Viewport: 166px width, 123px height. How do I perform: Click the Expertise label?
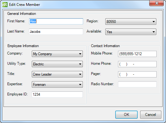pyautogui.click(x=15, y=84)
